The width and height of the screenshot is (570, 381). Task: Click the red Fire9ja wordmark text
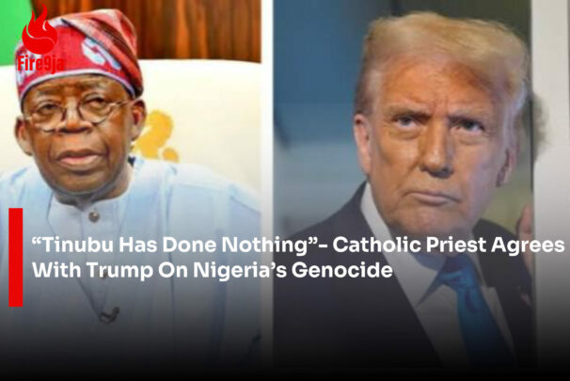(x=41, y=64)
